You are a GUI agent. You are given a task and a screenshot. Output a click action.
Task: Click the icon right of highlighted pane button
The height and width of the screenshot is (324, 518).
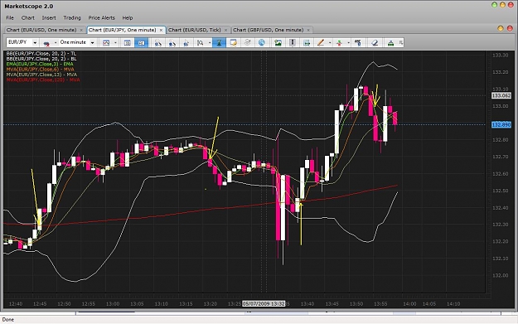[158, 42]
